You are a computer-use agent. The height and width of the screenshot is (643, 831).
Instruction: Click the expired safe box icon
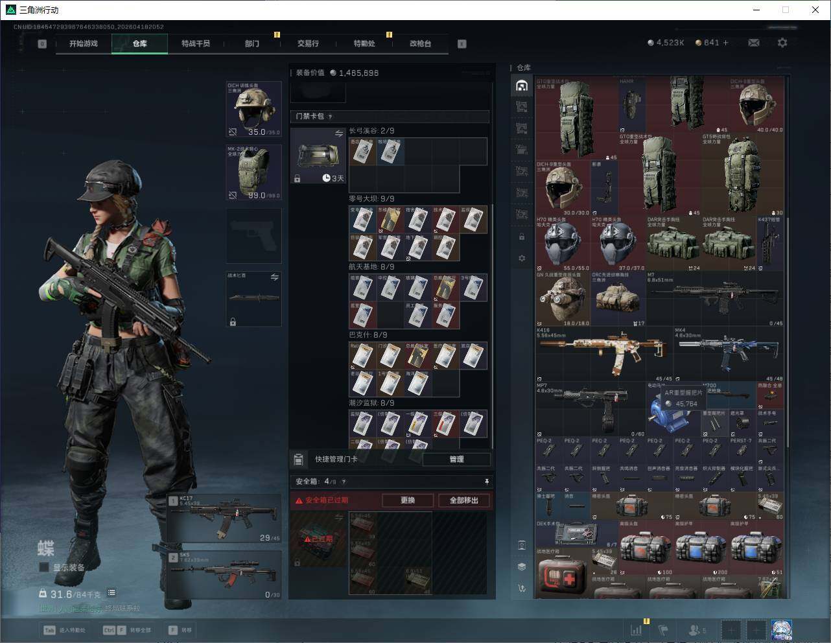pos(319,539)
